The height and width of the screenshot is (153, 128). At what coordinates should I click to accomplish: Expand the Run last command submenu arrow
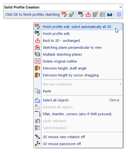pos(121,84)
